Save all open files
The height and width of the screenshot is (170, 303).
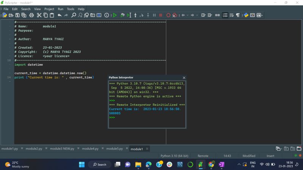click(x=24, y=15)
